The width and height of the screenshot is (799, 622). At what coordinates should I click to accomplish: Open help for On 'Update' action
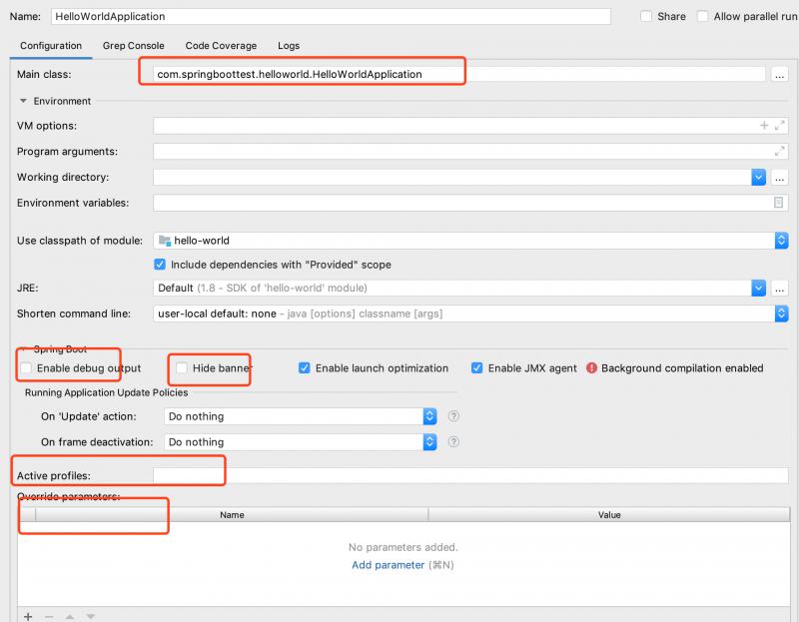click(x=453, y=416)
